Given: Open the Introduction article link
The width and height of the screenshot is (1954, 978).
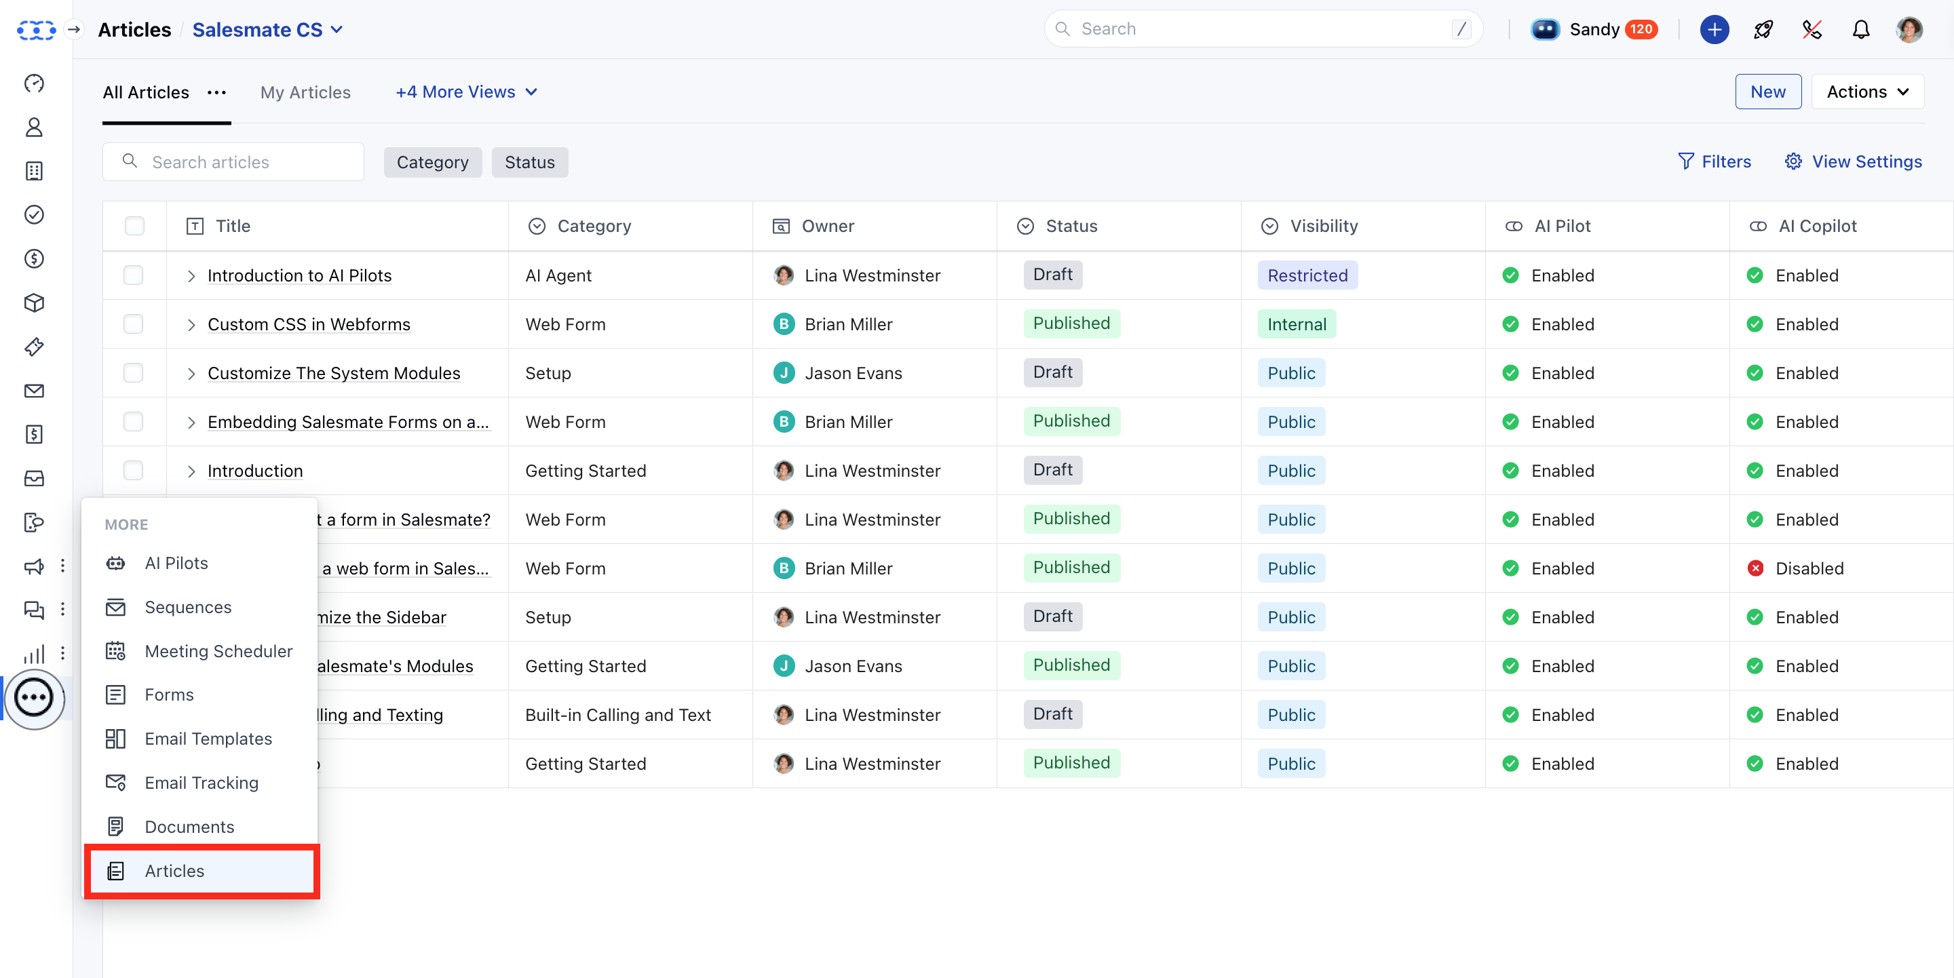Looking at the screenshot, I should [x=255, y=471].
